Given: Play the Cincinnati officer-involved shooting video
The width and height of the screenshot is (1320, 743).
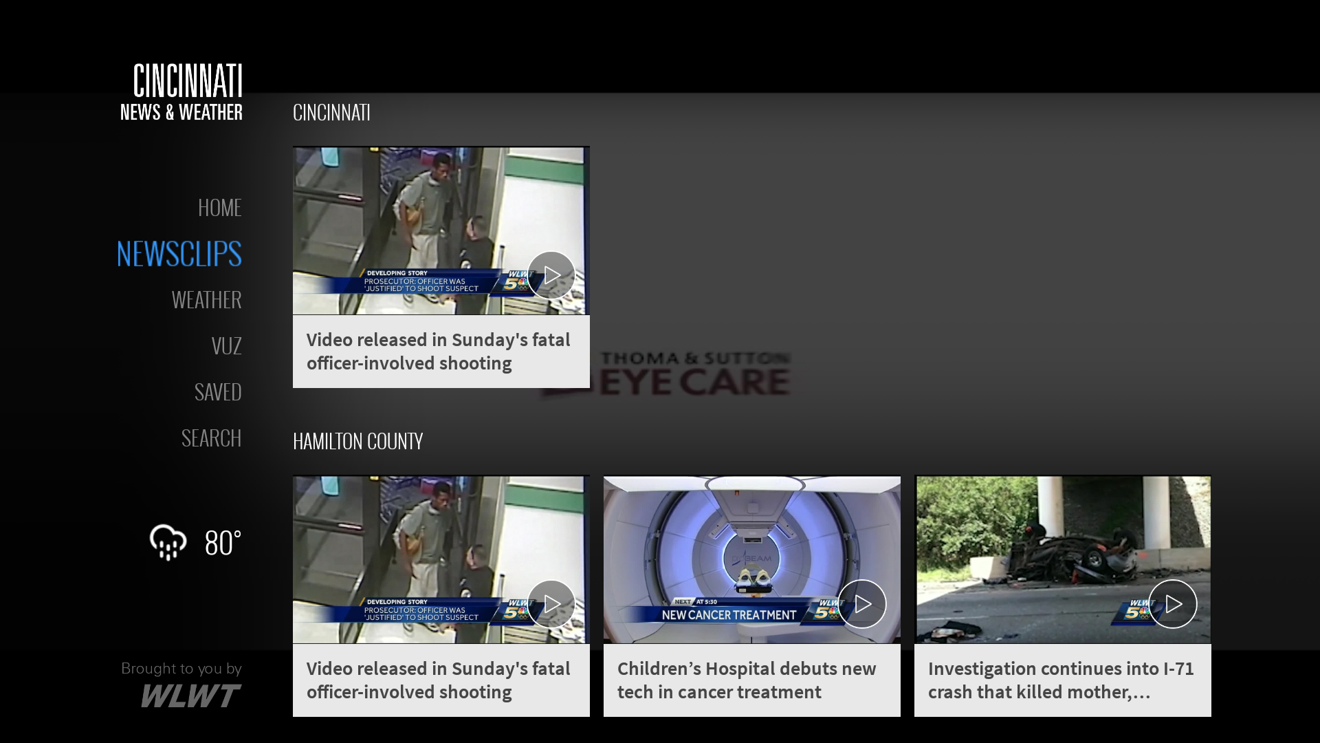Looking at the screenshot, I should (x=551, y=275).
